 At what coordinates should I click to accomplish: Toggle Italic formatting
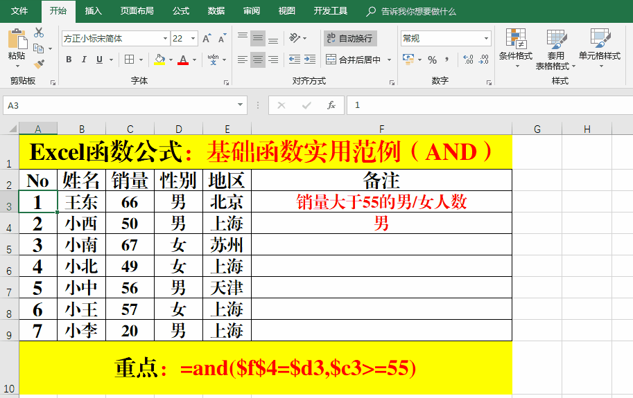84,60
